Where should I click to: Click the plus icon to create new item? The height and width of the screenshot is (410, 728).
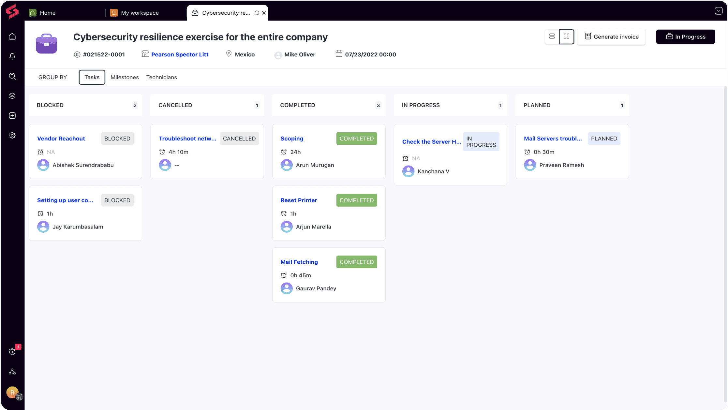pos(12,115)
